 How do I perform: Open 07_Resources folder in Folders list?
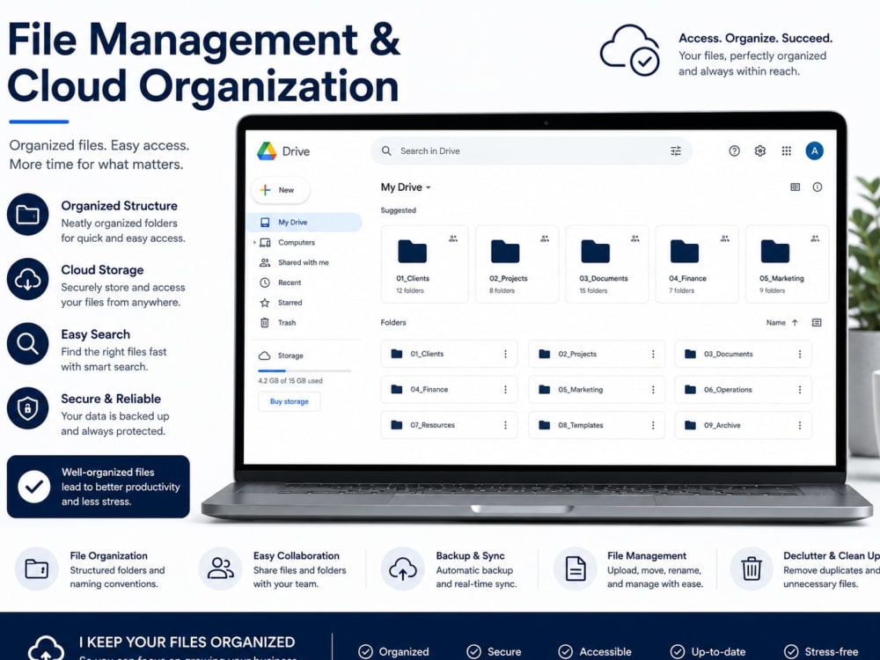449,425
